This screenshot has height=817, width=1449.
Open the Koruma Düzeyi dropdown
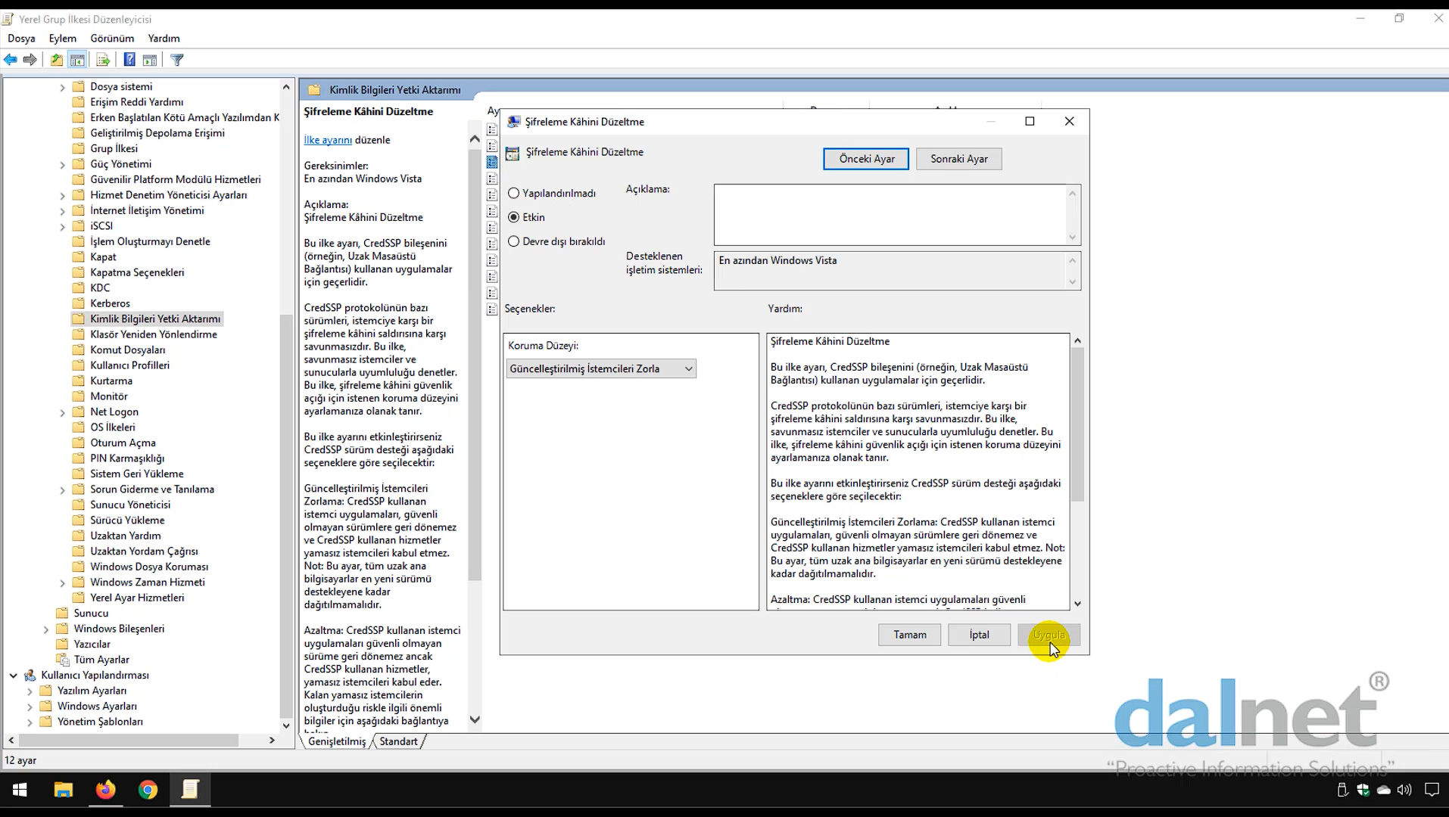click(601, 368)
